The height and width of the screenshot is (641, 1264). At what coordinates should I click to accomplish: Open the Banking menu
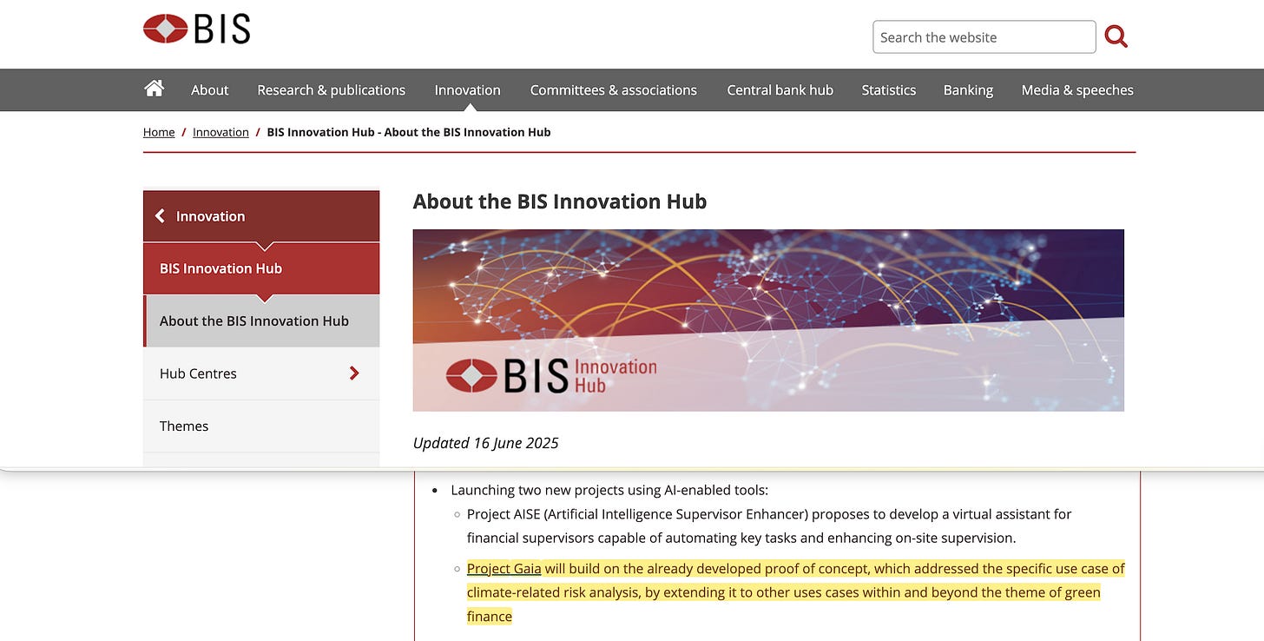tap(968, 89)
